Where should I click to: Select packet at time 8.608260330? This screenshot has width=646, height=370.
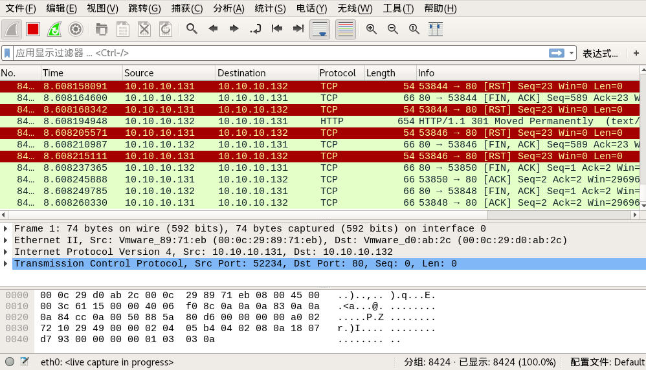320,202
